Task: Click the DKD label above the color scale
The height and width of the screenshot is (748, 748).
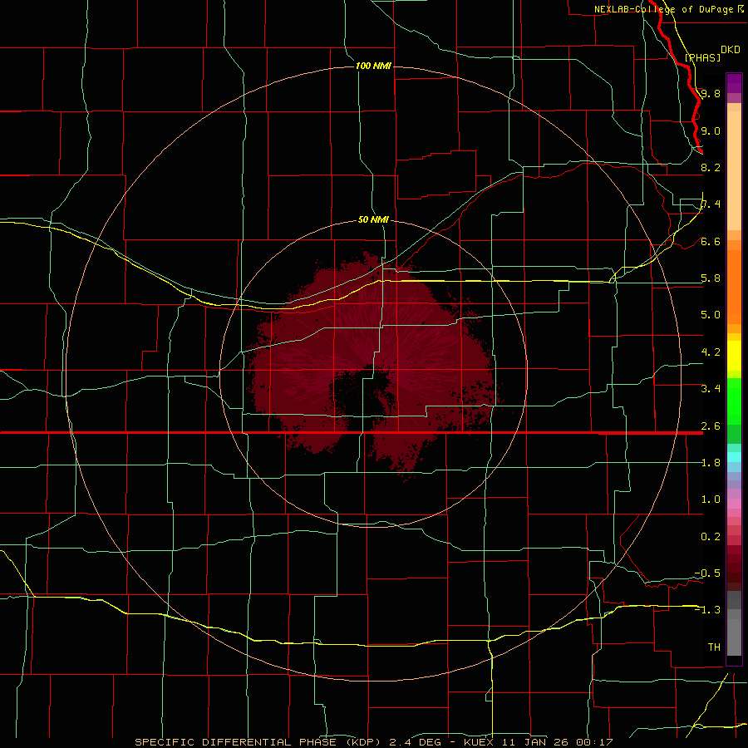Action: point(731,50)
